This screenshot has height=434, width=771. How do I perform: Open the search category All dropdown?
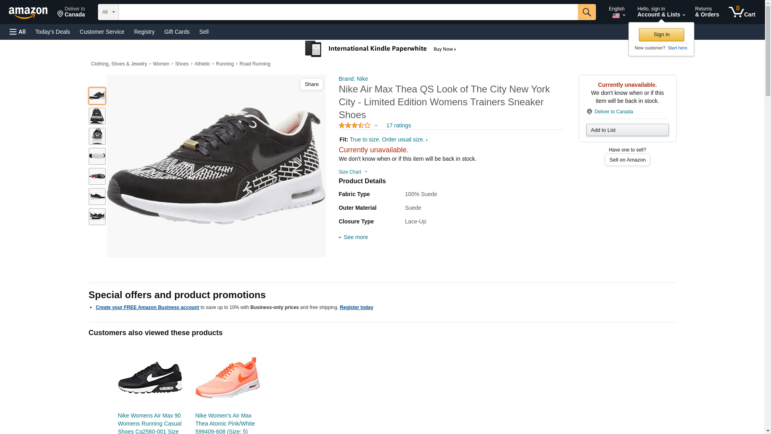108,12
